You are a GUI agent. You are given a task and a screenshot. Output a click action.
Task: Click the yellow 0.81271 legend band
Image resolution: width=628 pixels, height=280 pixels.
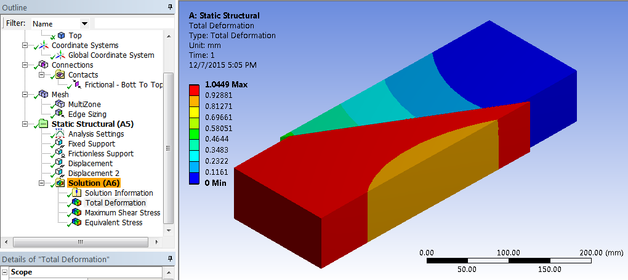[194, 112]
